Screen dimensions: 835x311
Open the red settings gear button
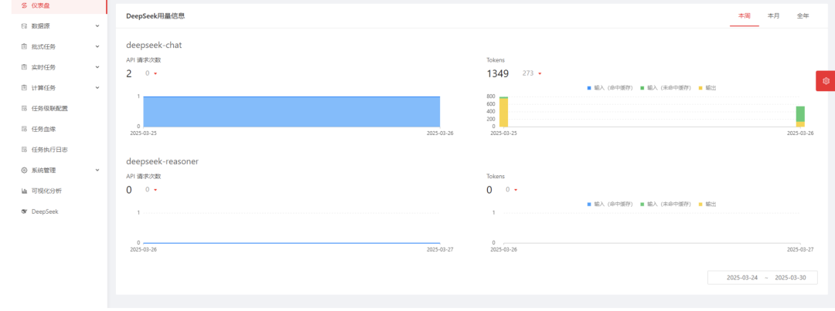tap(826, 81)
